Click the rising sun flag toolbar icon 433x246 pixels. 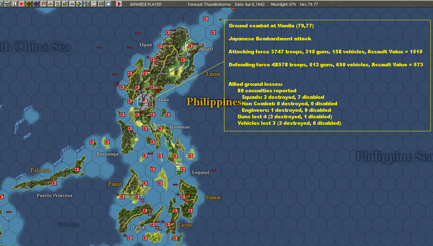coord(21,4)
